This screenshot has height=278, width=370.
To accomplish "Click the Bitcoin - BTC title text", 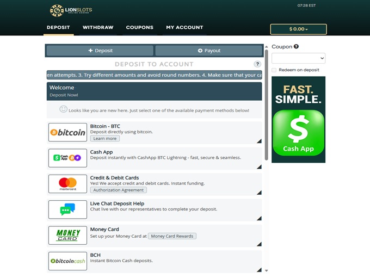I will pyautogui.click(x=105, y=126).
